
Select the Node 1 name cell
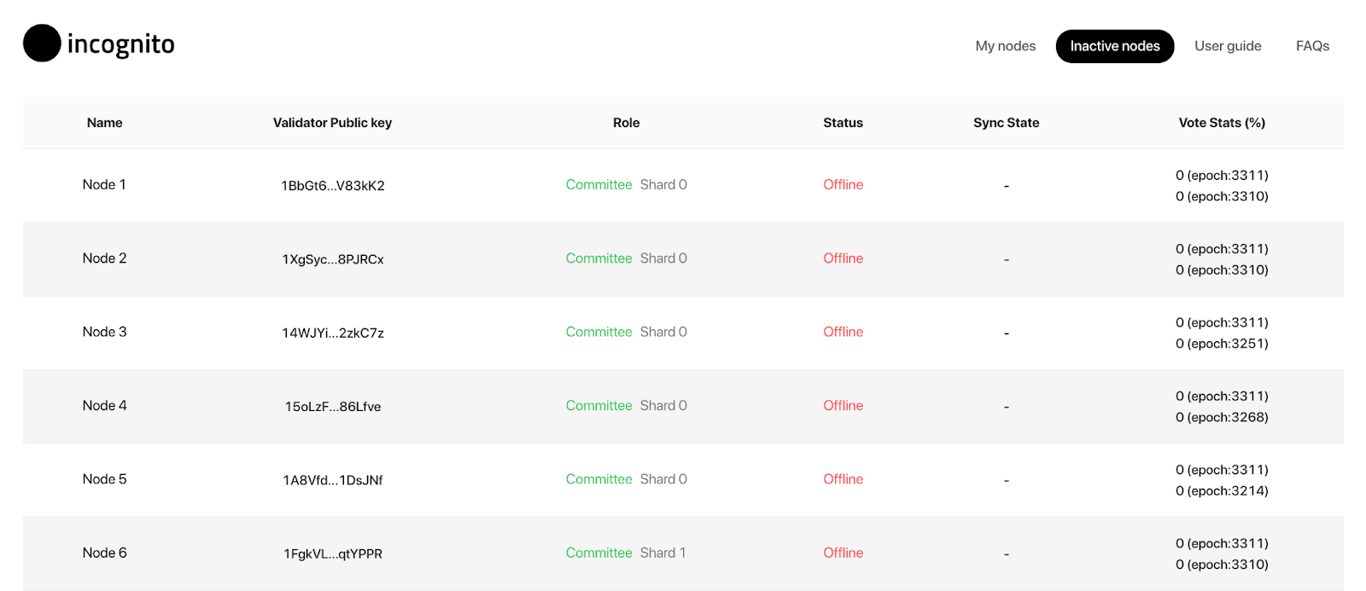[x=104, y=184]
